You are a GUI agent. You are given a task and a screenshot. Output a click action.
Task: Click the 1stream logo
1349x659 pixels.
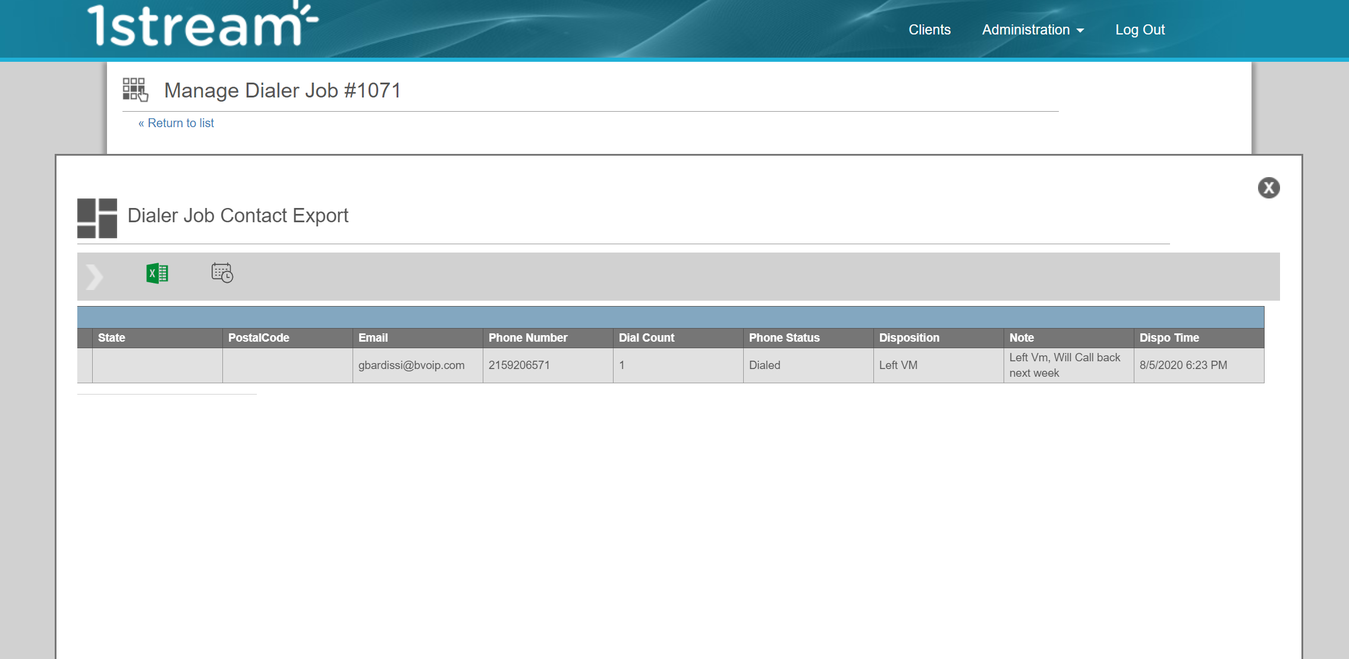(x=203, y=24)
